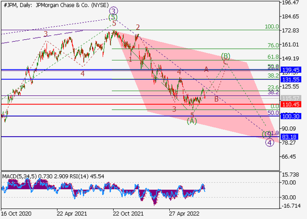Click the red wave 2 label near peak
Screen dimensions: 307x219
pyautogui.click(x=138, y=27)
